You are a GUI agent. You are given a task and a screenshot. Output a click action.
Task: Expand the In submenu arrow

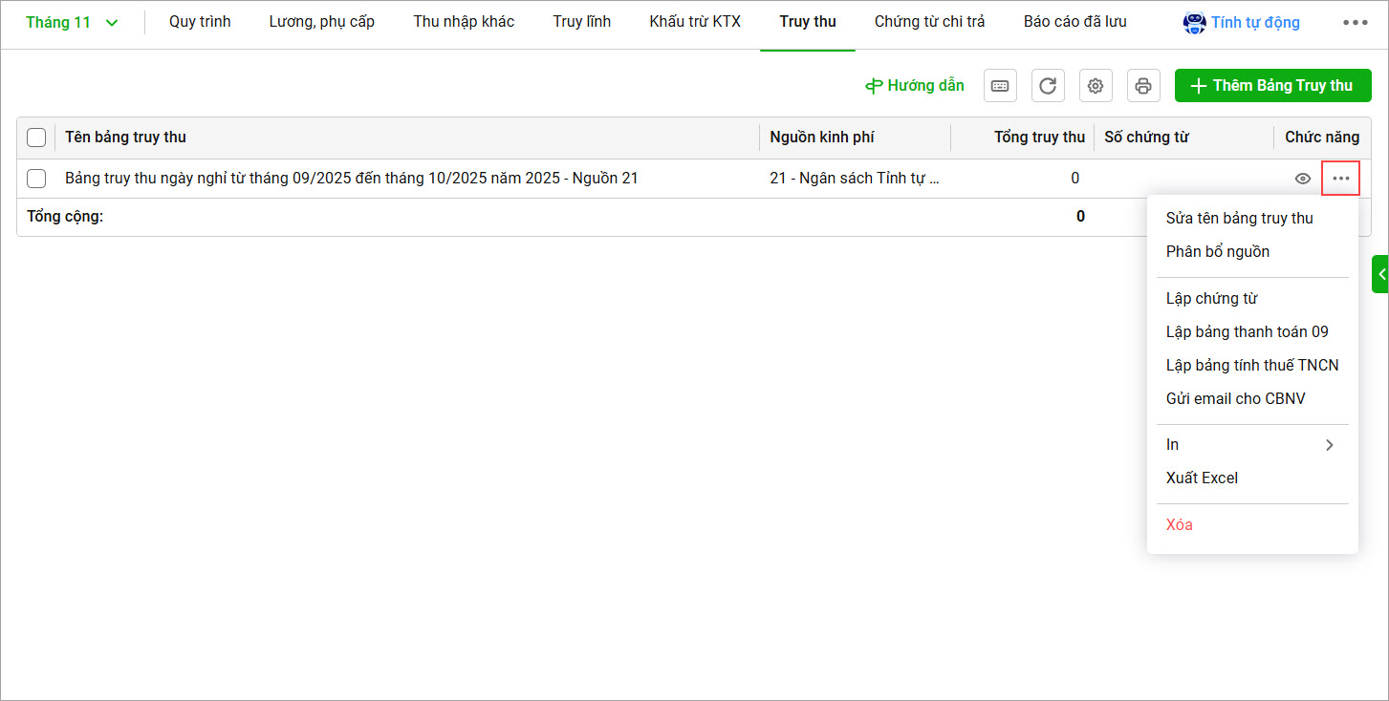pos(1329,445)
